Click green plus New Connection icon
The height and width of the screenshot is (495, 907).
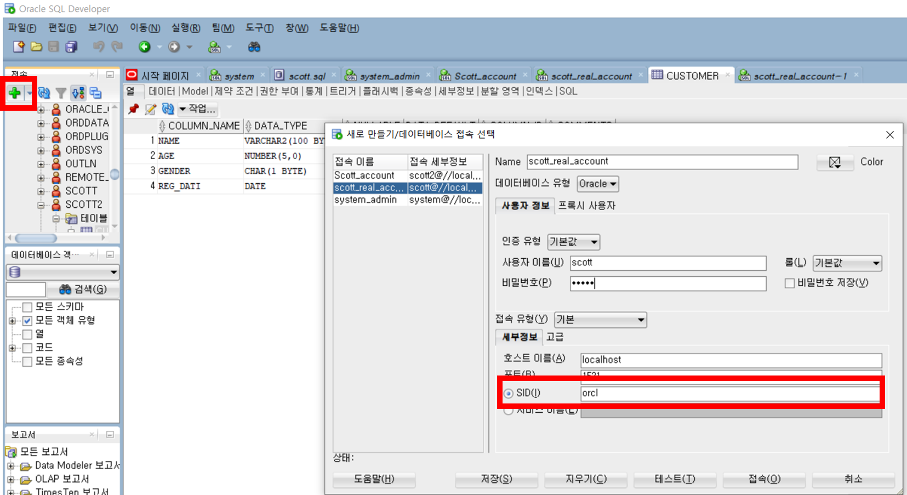(15, 93)
